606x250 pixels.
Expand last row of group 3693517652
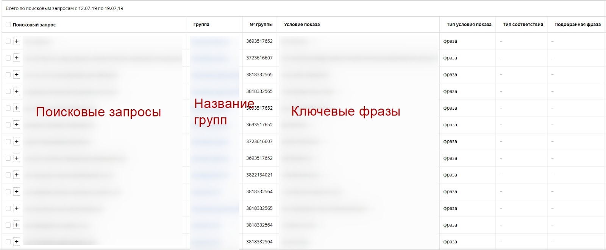pyautogui.click(x=17, y=158)
